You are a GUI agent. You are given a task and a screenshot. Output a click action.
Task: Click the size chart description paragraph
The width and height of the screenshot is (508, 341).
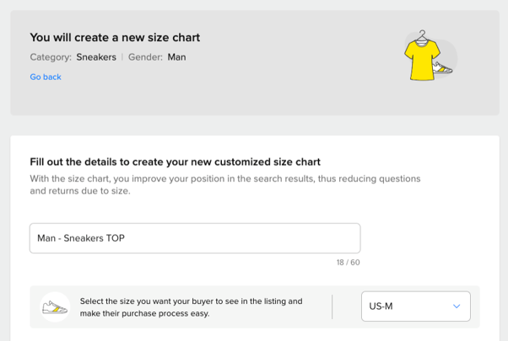224,184
